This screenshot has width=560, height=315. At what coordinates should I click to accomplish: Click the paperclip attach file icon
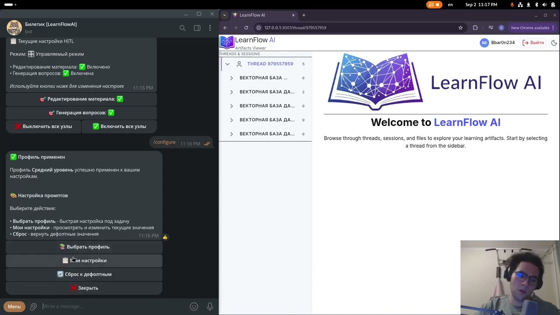(33, 307)
